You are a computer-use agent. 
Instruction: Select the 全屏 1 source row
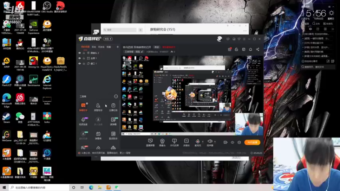98,58
